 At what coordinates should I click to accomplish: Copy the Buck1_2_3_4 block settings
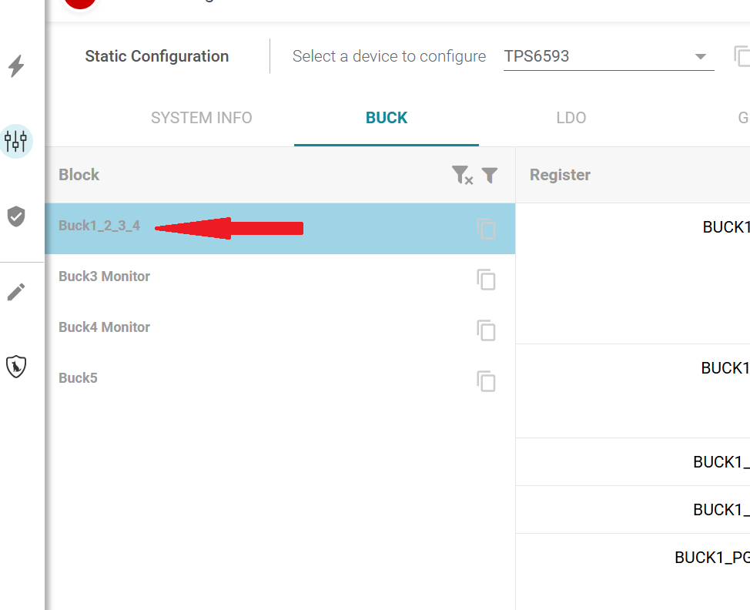tap(486, 229)
